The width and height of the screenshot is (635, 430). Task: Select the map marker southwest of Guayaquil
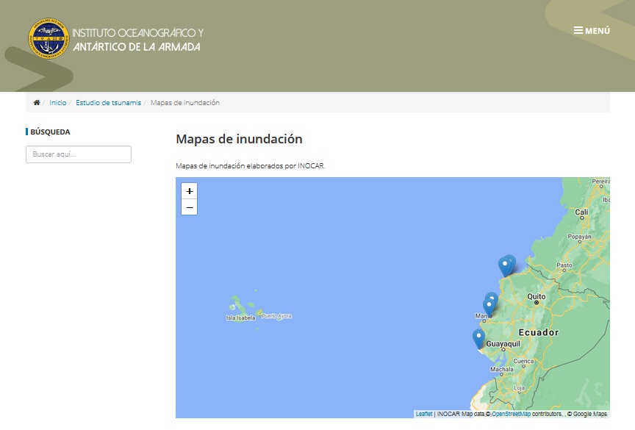[x=478, y=337]
